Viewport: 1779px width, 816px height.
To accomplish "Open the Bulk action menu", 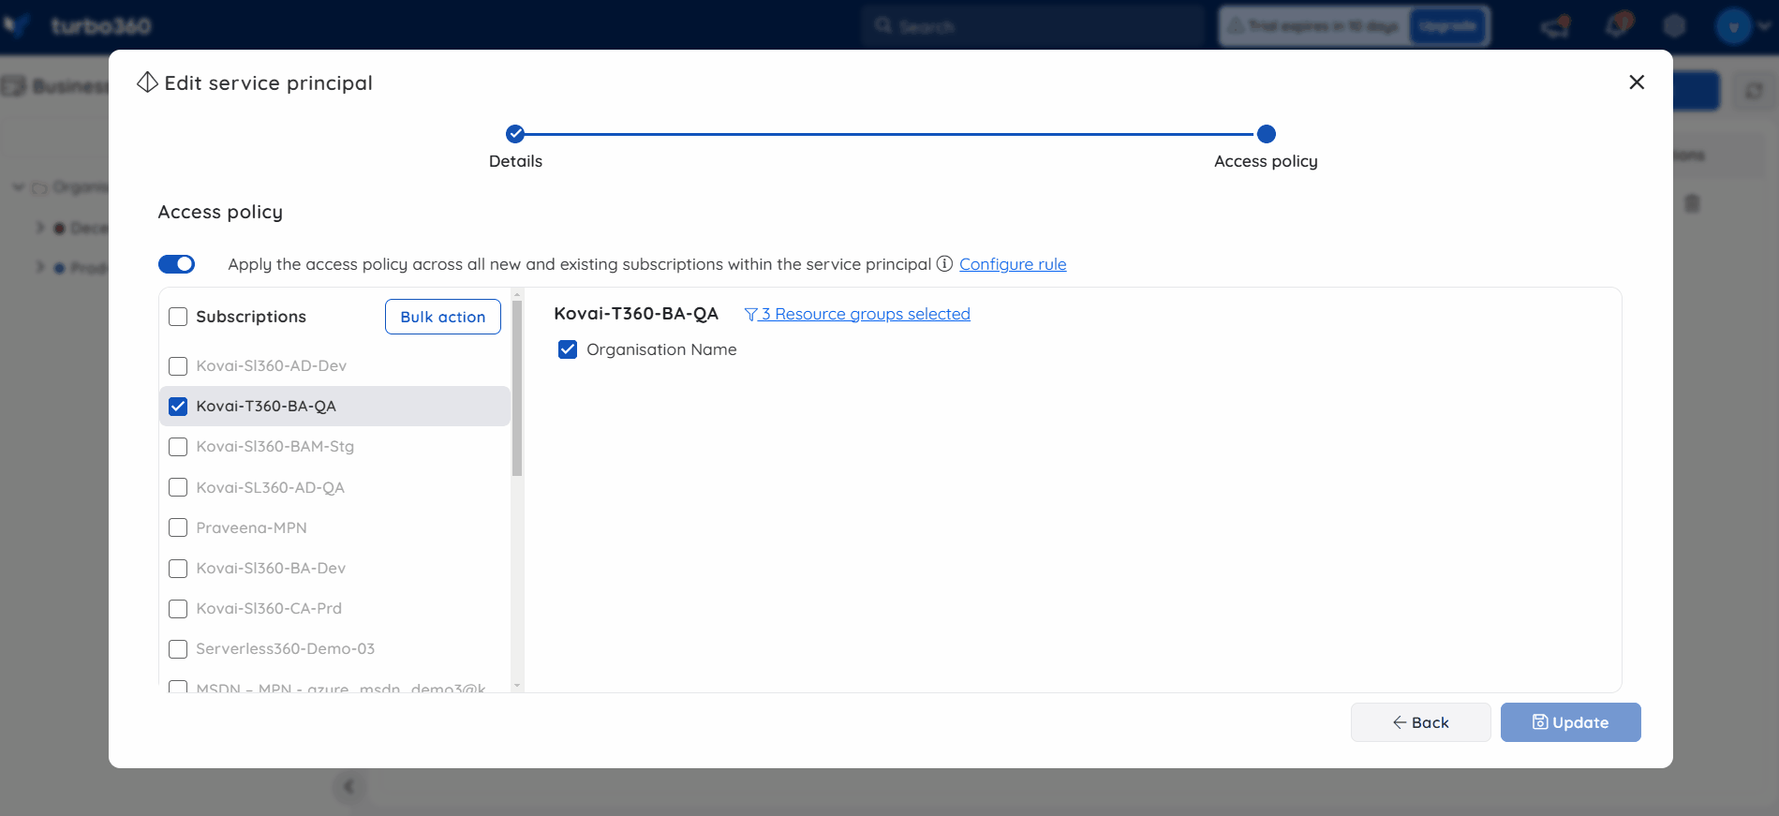I will click(443, 317).
